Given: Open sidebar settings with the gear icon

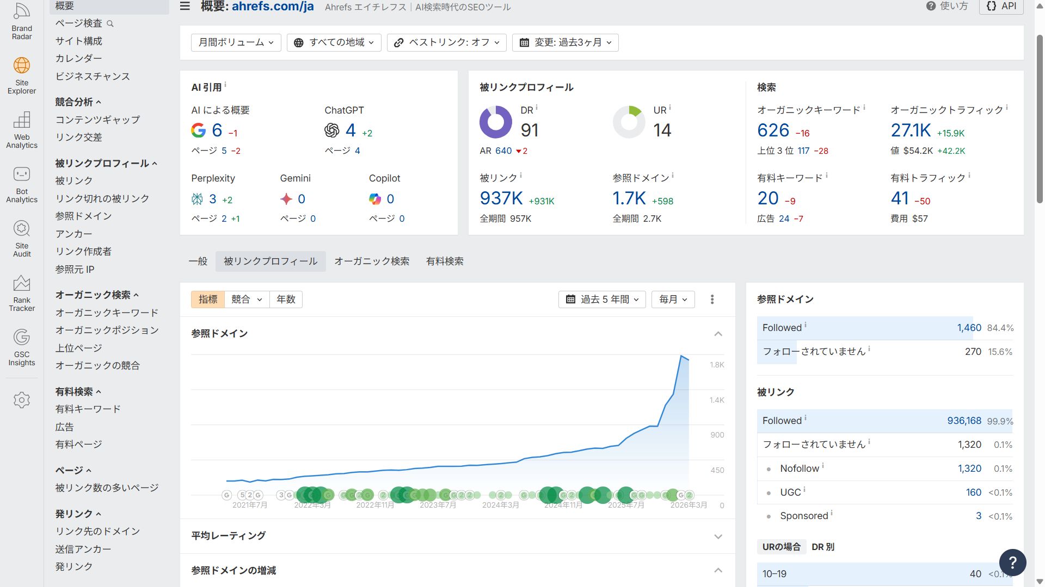Looking at the screenshot, I should [21, 400].
